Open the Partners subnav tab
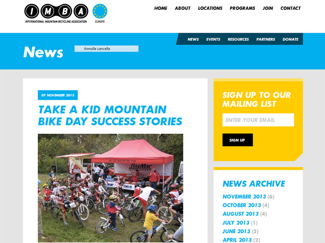Image resolution: width=325 pixels, height=243 pixels. click(x=266, y=39)
